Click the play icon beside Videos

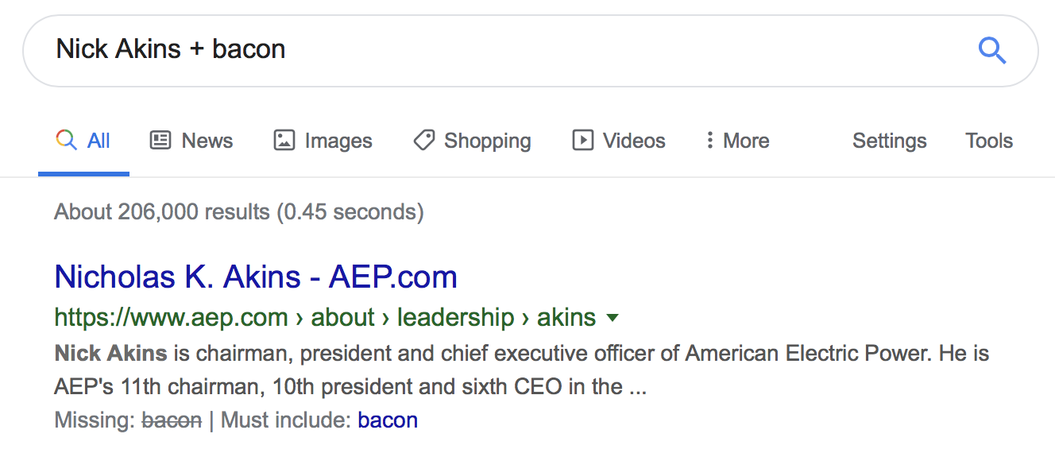(x=583, y=141)
